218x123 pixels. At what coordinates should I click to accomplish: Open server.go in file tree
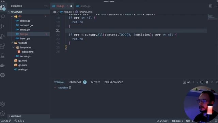pyautogui.click(x=25, y=56)
